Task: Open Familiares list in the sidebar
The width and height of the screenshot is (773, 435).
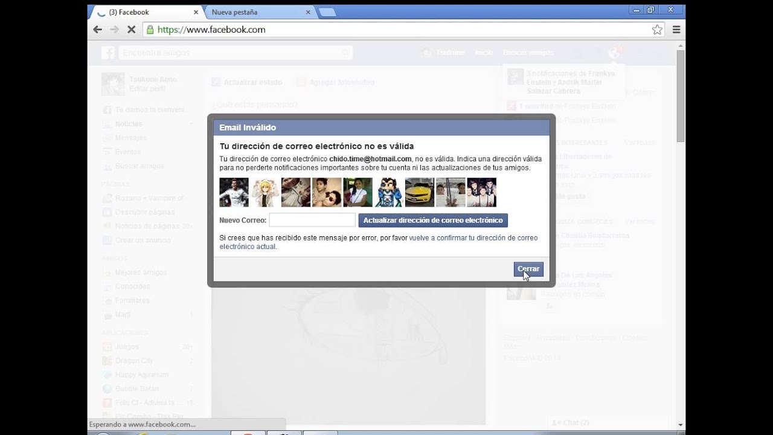Action: click(x=132, y=300)
